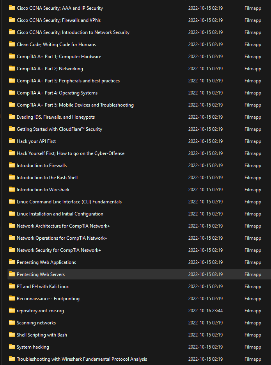Viewport: 271px width, 365px height.
Task: Click folder icon next to Scanning networks
Action: coord(12,322)
